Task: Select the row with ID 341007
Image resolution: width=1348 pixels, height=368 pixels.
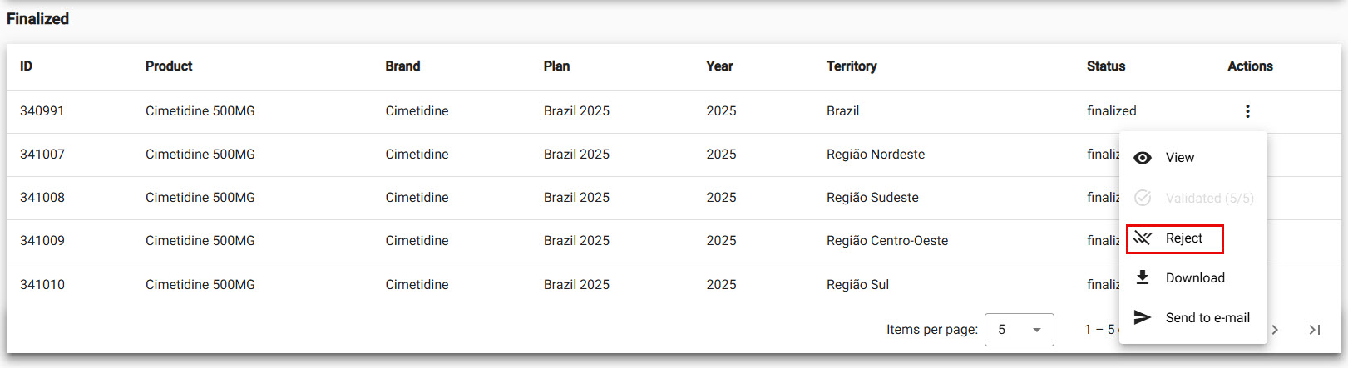Action: [42, 155]
